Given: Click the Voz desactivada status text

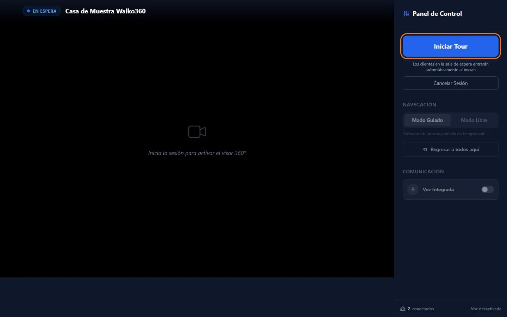Looking at the screenshot, I should (x=486, y=309).
